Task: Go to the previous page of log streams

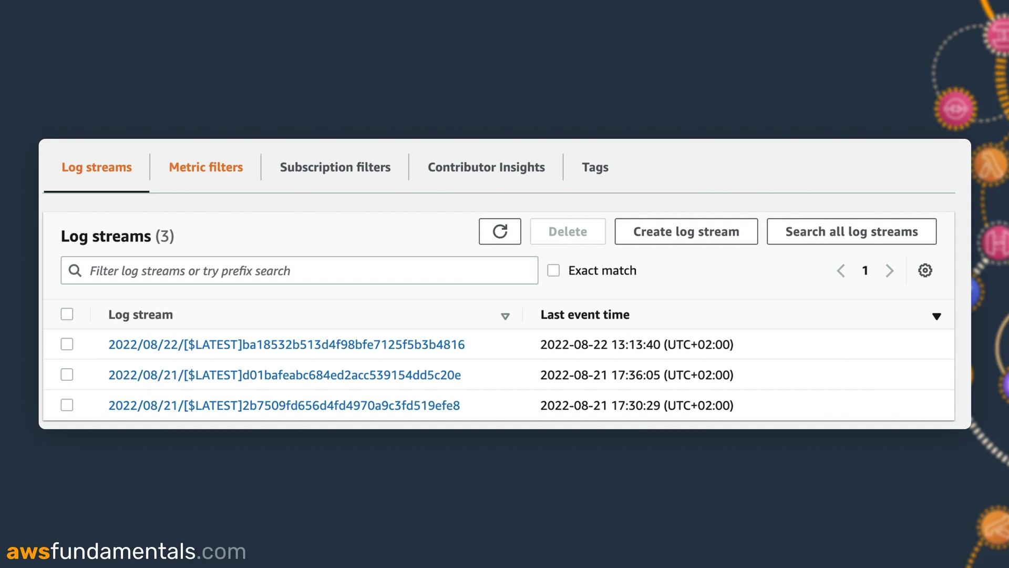Action: (x=840, y=270)
